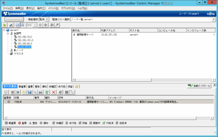Open the 表示(V) menu

30,8
